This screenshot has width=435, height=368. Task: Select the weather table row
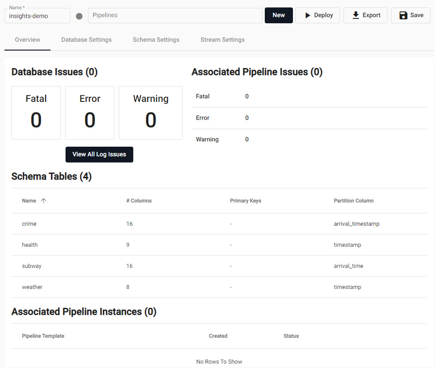coord(32,287)
